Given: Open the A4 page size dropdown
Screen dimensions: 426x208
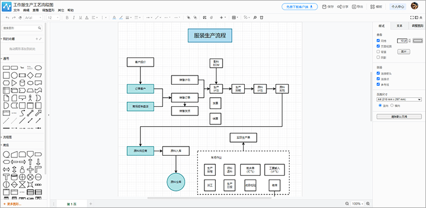Looking at the screenshot, I should (x=399, y=99).
